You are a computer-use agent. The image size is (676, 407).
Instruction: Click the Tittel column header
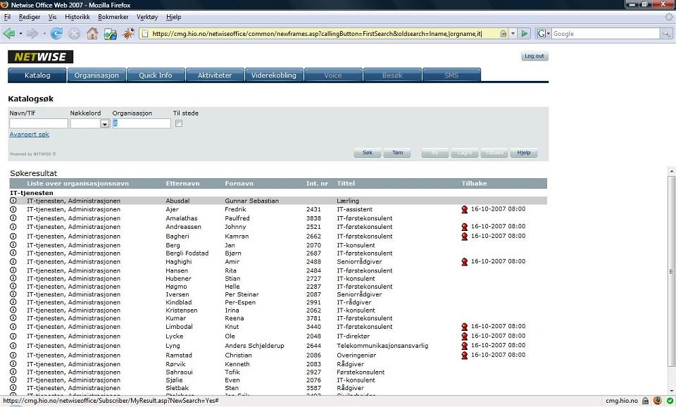point(346,183)
